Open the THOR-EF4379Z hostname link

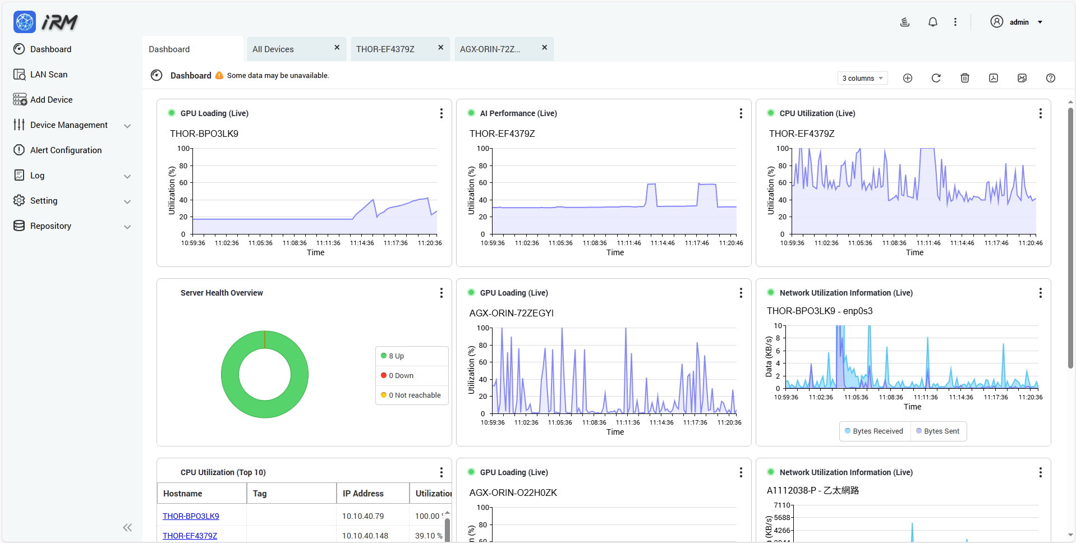coord(190,536)
